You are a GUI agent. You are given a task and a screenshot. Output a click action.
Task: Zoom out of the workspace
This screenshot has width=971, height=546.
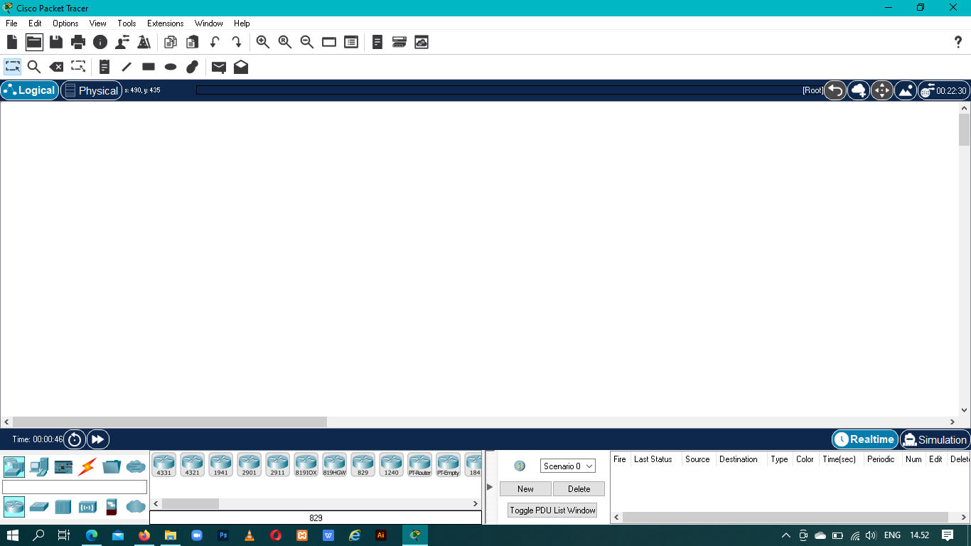tap(307, 42)
